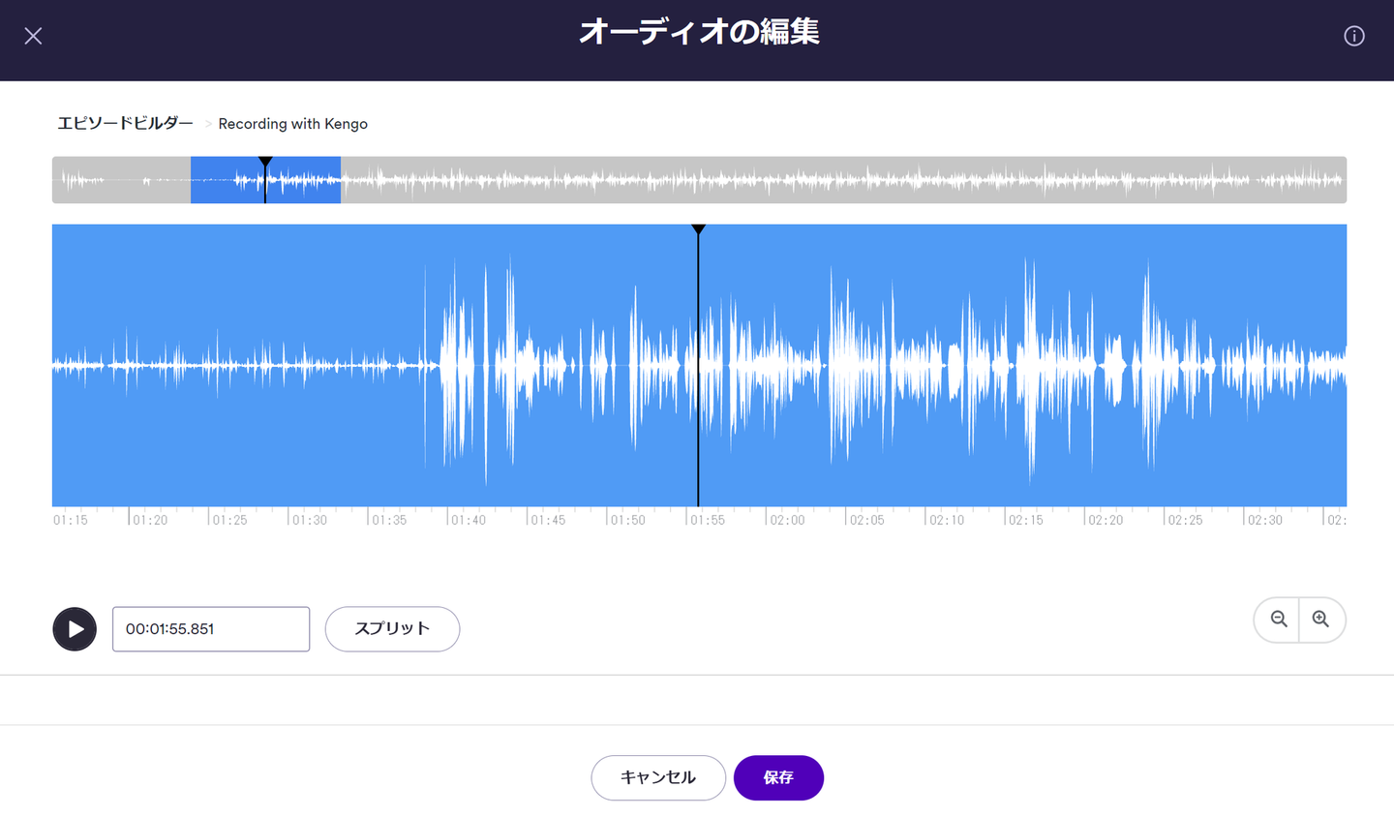Click the Recording with Kengo breadcrumb text
This screenshot has width=1394, height=817.
293,124
